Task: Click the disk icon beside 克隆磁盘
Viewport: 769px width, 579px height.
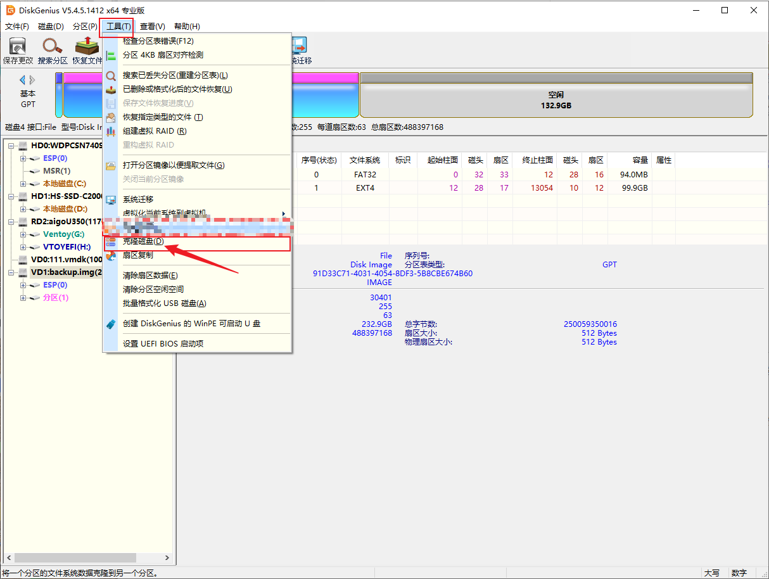Action: pyautogui.click(x=111, y=242)
